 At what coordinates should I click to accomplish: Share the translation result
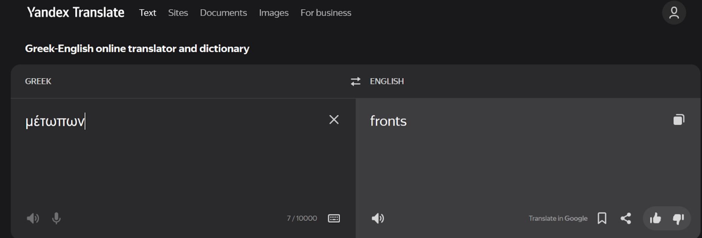[x=626, y=218]
